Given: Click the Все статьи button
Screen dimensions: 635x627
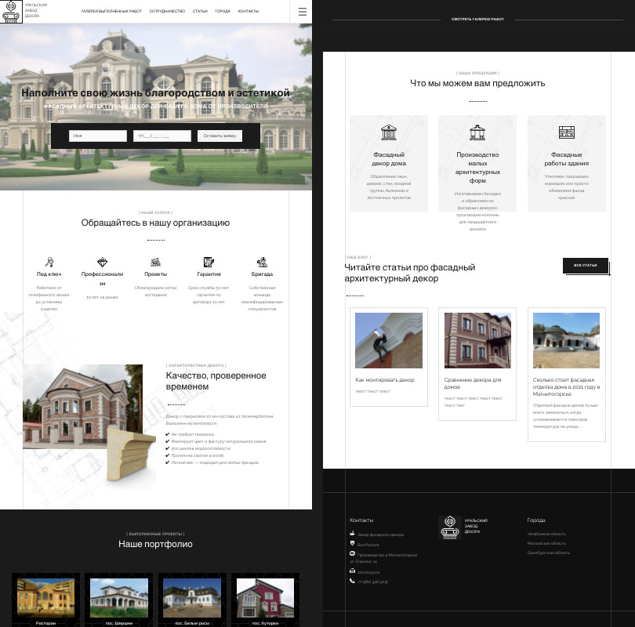Looking at the screenshot, I should coord(586,266).
